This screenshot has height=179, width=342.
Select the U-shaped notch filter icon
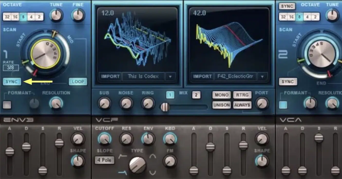[153, 172]
